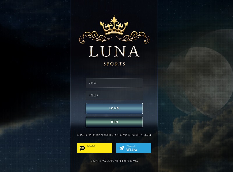
Task: Click the kakaoTalk label in yellow banner
Action: coord(91,146)
